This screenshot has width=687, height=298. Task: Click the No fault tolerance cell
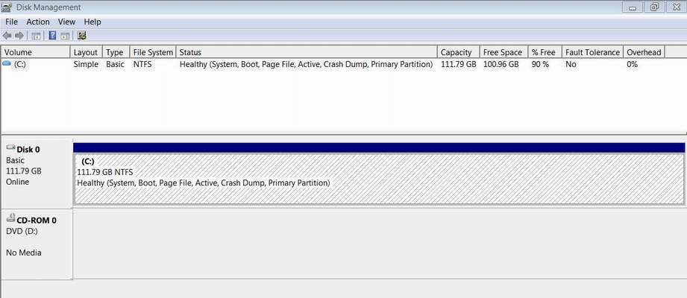pyautogui.click(x=571, y=64)
